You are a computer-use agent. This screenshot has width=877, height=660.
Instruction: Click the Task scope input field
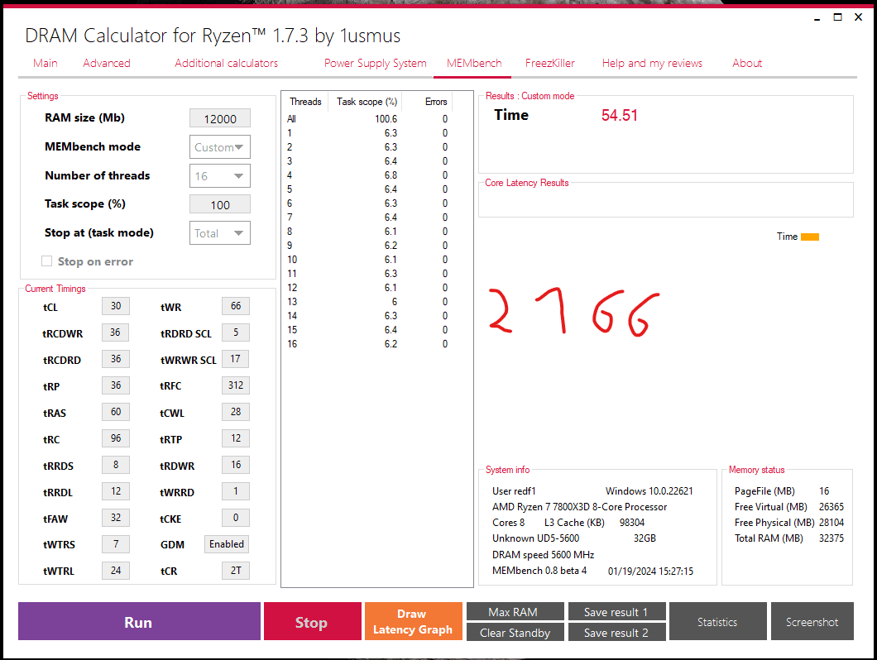220,205
